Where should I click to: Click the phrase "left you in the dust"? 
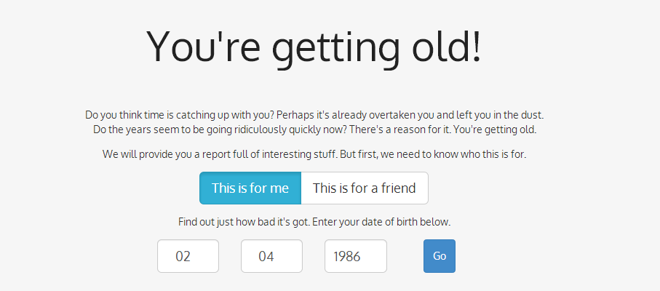click(496, 115)
